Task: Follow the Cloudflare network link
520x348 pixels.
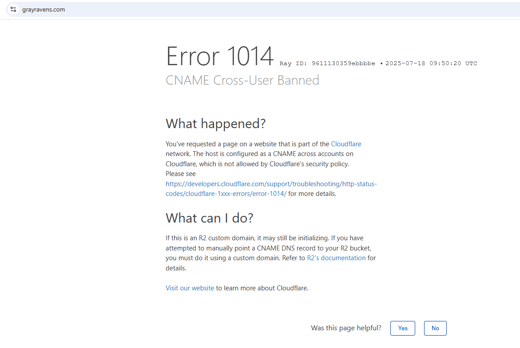Action: (346, 144)
